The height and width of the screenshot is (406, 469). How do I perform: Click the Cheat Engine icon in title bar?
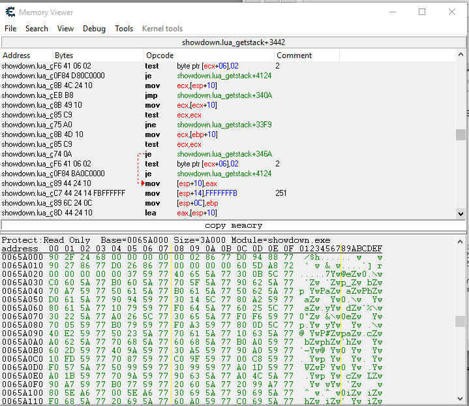click(x=10, y=12)
